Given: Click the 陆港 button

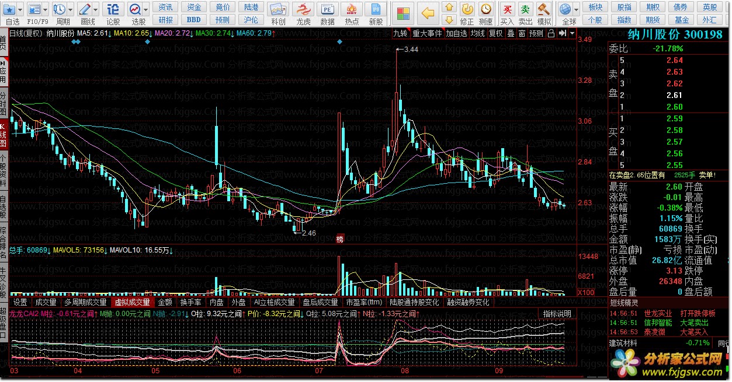Looking at the screenshot, I should pos(251,7).
